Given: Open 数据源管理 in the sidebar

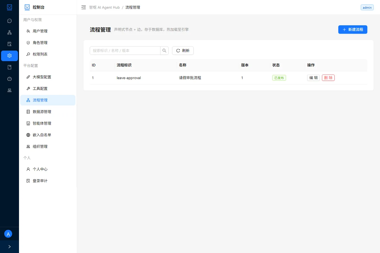Looking at the screenshot, I should (x=48, y=112).
